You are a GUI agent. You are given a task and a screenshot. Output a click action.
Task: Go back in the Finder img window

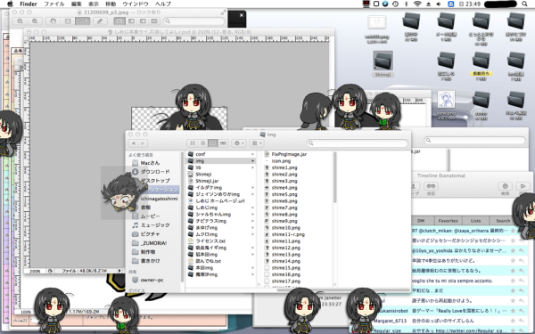[134, 143]
